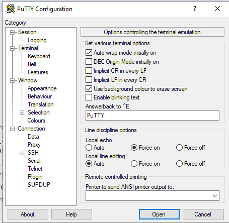Viewport: 229px width, 223px height.
Task: Open Features settings category
Action: (38, 72)
